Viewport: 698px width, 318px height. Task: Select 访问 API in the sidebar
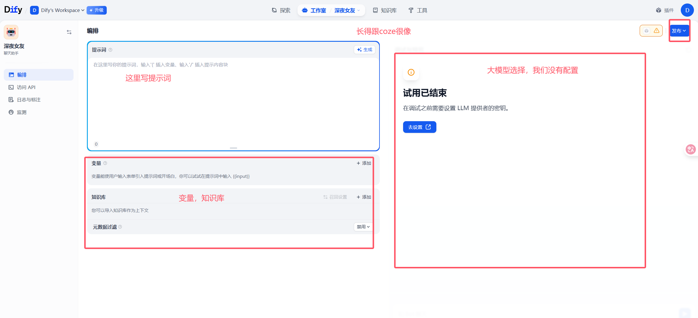[26, 87]
